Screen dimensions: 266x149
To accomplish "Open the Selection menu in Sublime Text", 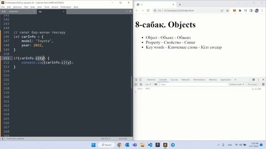I will click(17, 7).
